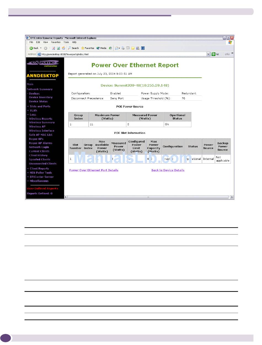Viewport: 262px width, 345px height.
Task: Collapse the Devices section
Action: point(33,93)
